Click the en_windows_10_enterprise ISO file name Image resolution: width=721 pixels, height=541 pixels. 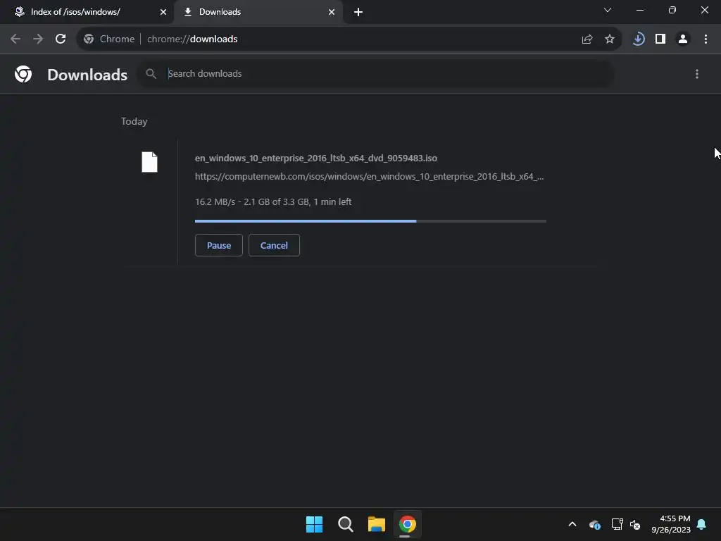point(316,158)
